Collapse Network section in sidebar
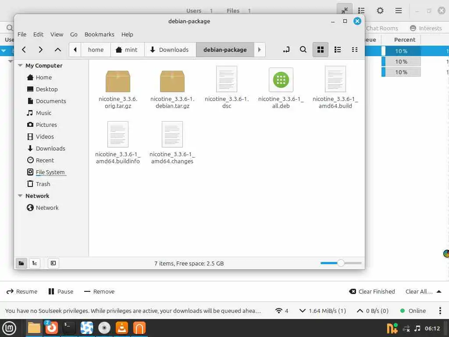This screenshot has height=337, width=449. (20, 196)
